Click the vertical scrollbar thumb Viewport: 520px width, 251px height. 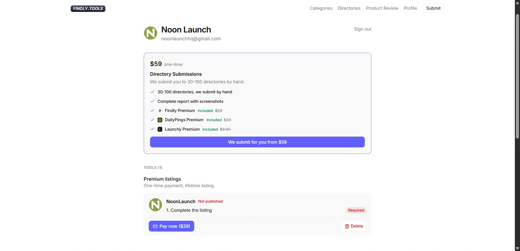click(517, 76)
